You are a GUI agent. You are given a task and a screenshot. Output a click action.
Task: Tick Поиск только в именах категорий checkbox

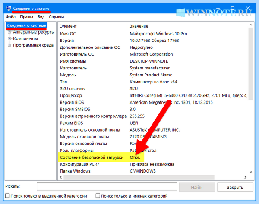coord(98,196)
